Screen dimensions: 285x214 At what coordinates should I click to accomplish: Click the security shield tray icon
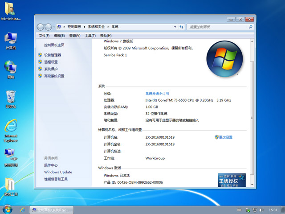coord(248,210)
